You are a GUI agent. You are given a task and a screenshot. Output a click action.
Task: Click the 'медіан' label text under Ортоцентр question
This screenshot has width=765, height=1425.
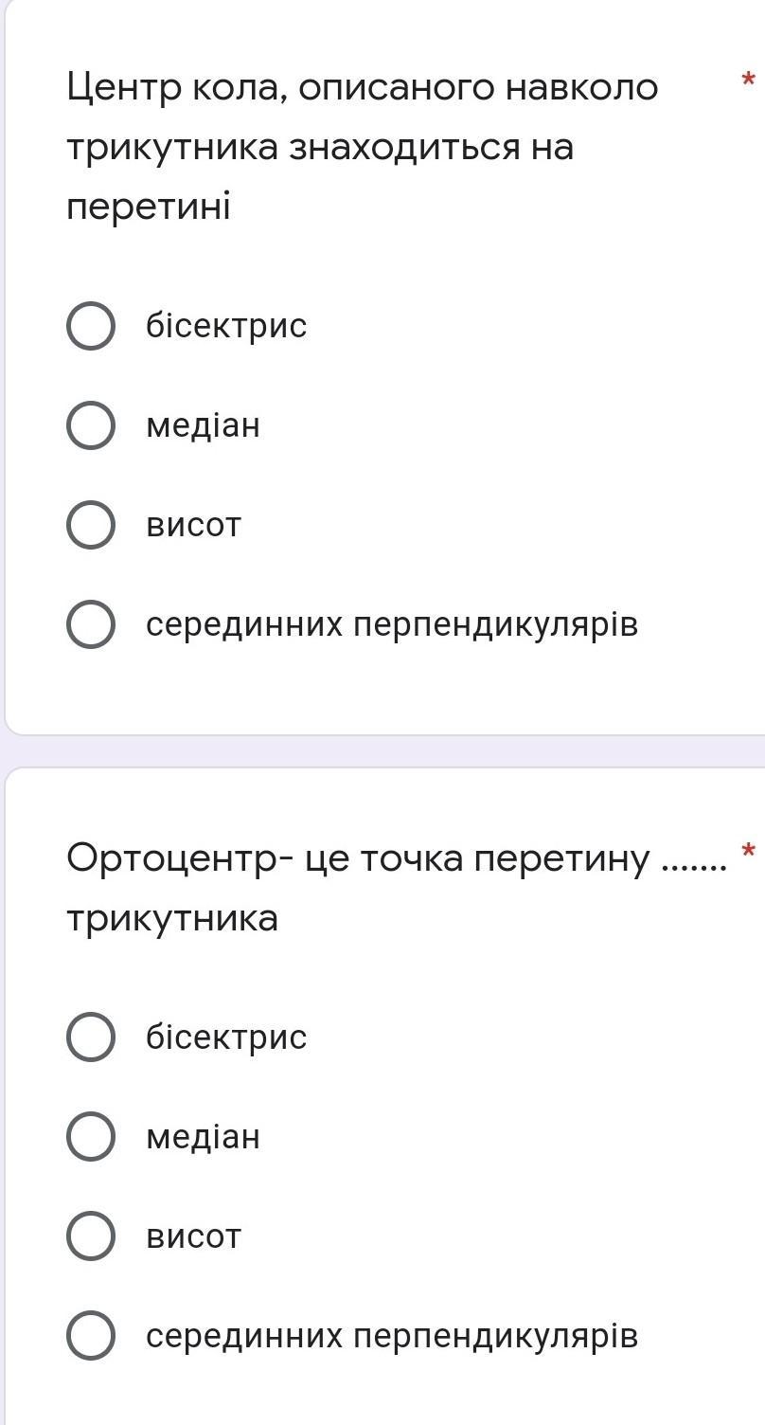[x=203, y=1138]
